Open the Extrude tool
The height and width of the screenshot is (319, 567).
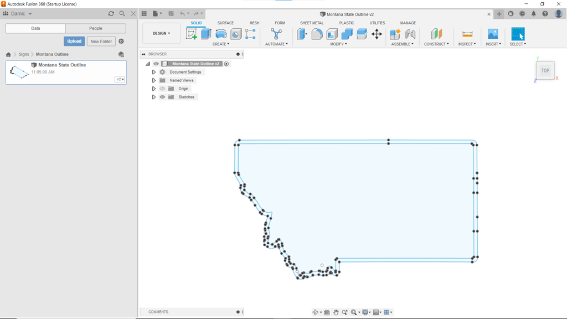pos(206,34)
